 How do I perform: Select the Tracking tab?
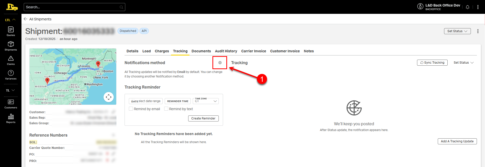pyautogui.click(x=180, y=51)
